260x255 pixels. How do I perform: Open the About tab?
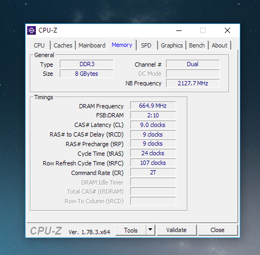(219, 45)
